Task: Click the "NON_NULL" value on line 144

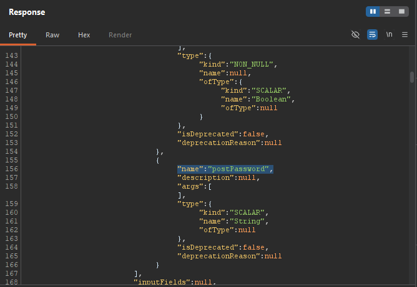Action: (x=252, y=64)
